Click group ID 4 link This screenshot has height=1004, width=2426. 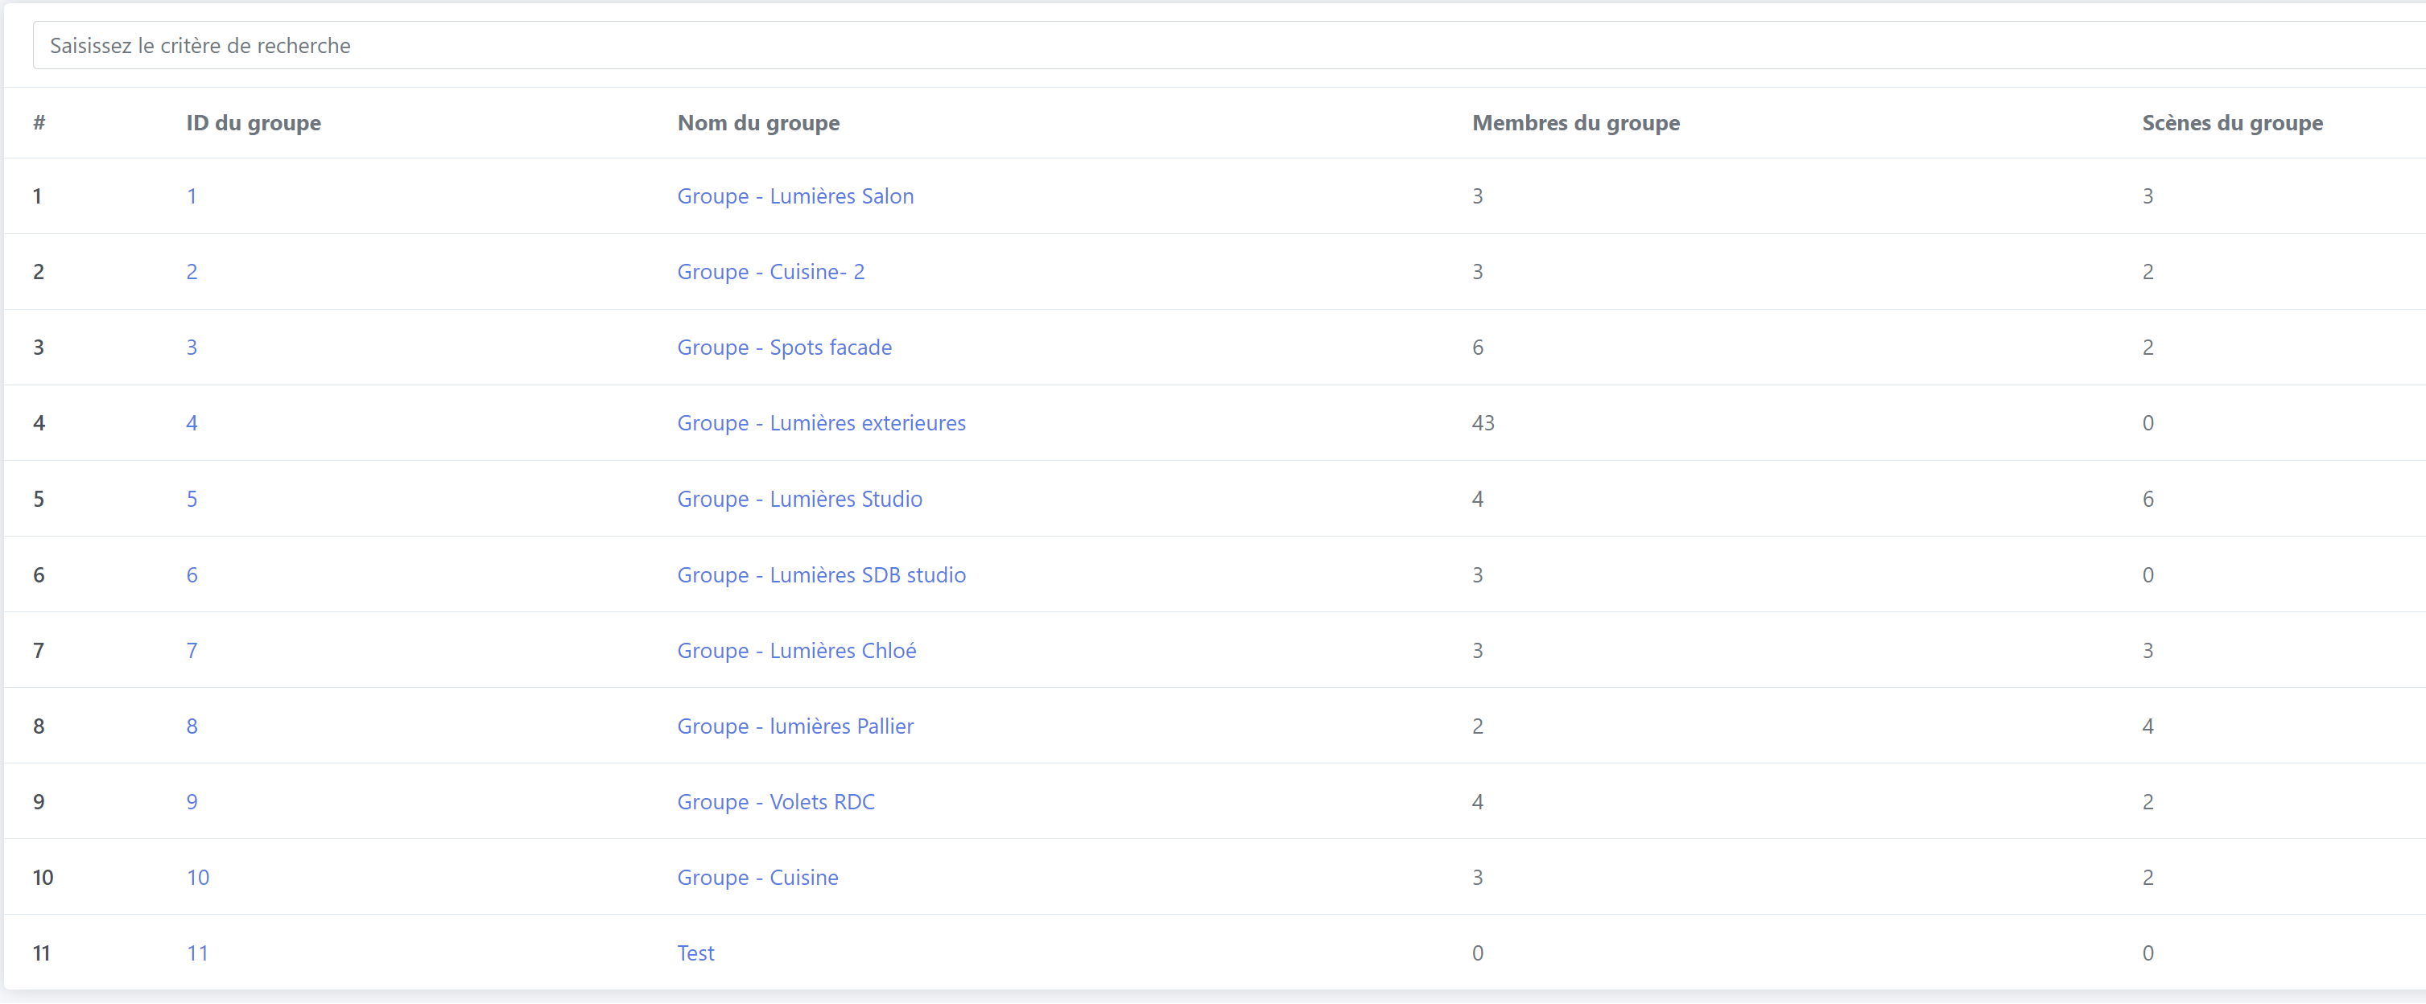tap(192, 423)
